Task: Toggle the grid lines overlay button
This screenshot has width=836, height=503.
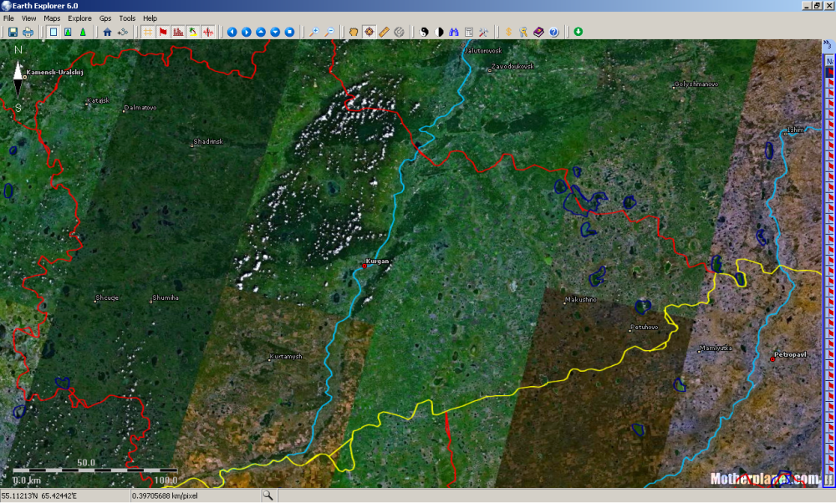Action: click(147, 32)
